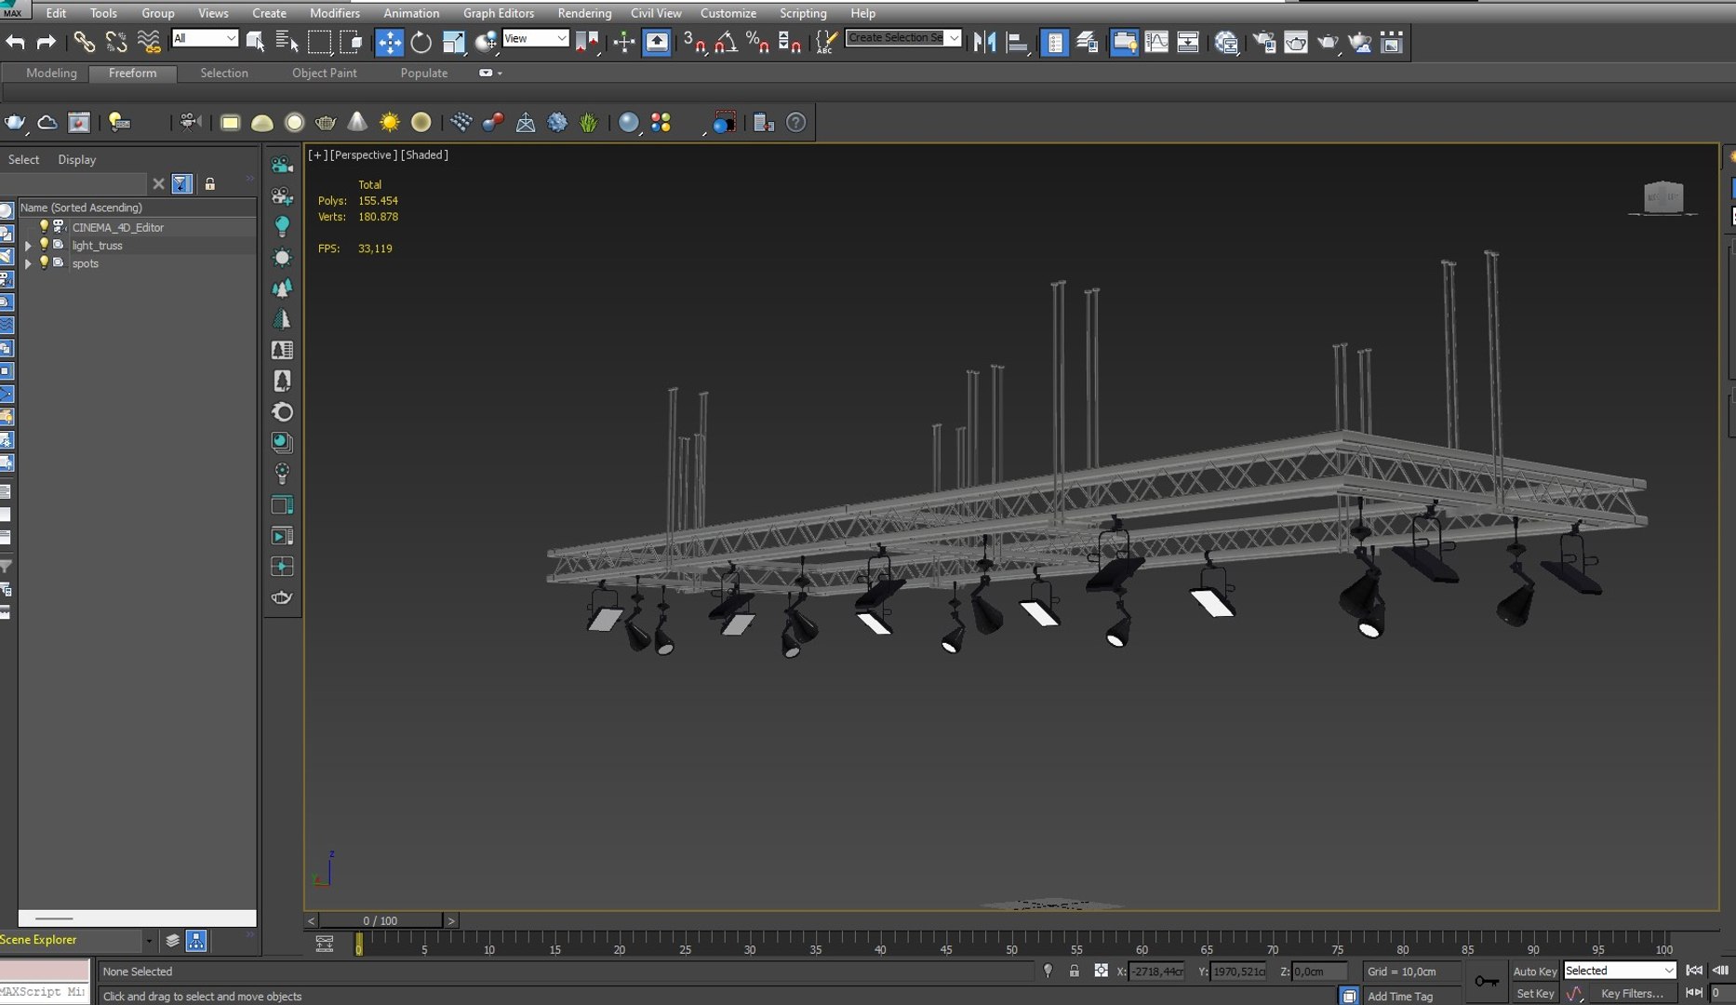
Task: Click the Undo arrow icon
Action: (16, 42)
